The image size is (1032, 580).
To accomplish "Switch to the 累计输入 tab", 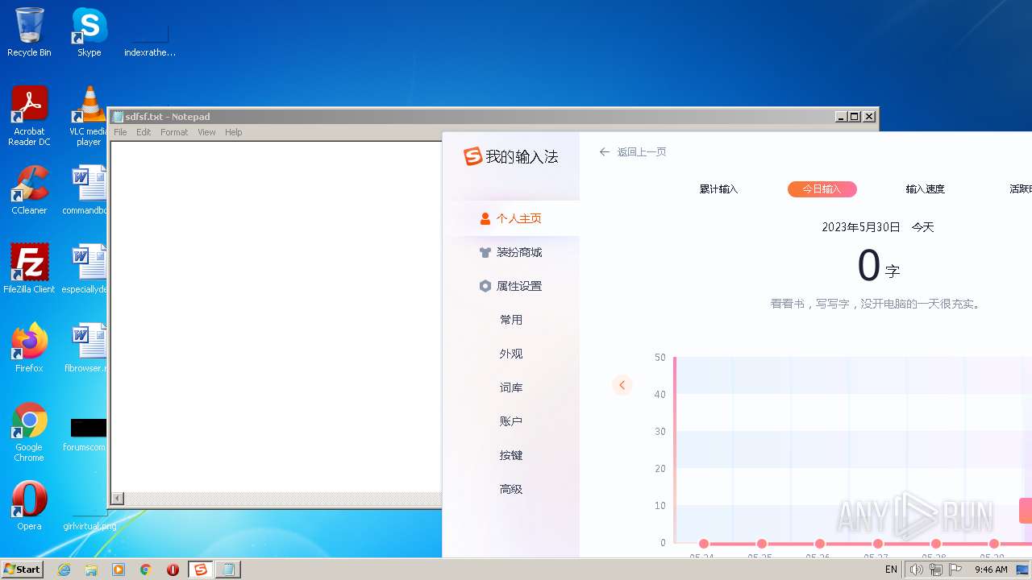I will point(718,189).
